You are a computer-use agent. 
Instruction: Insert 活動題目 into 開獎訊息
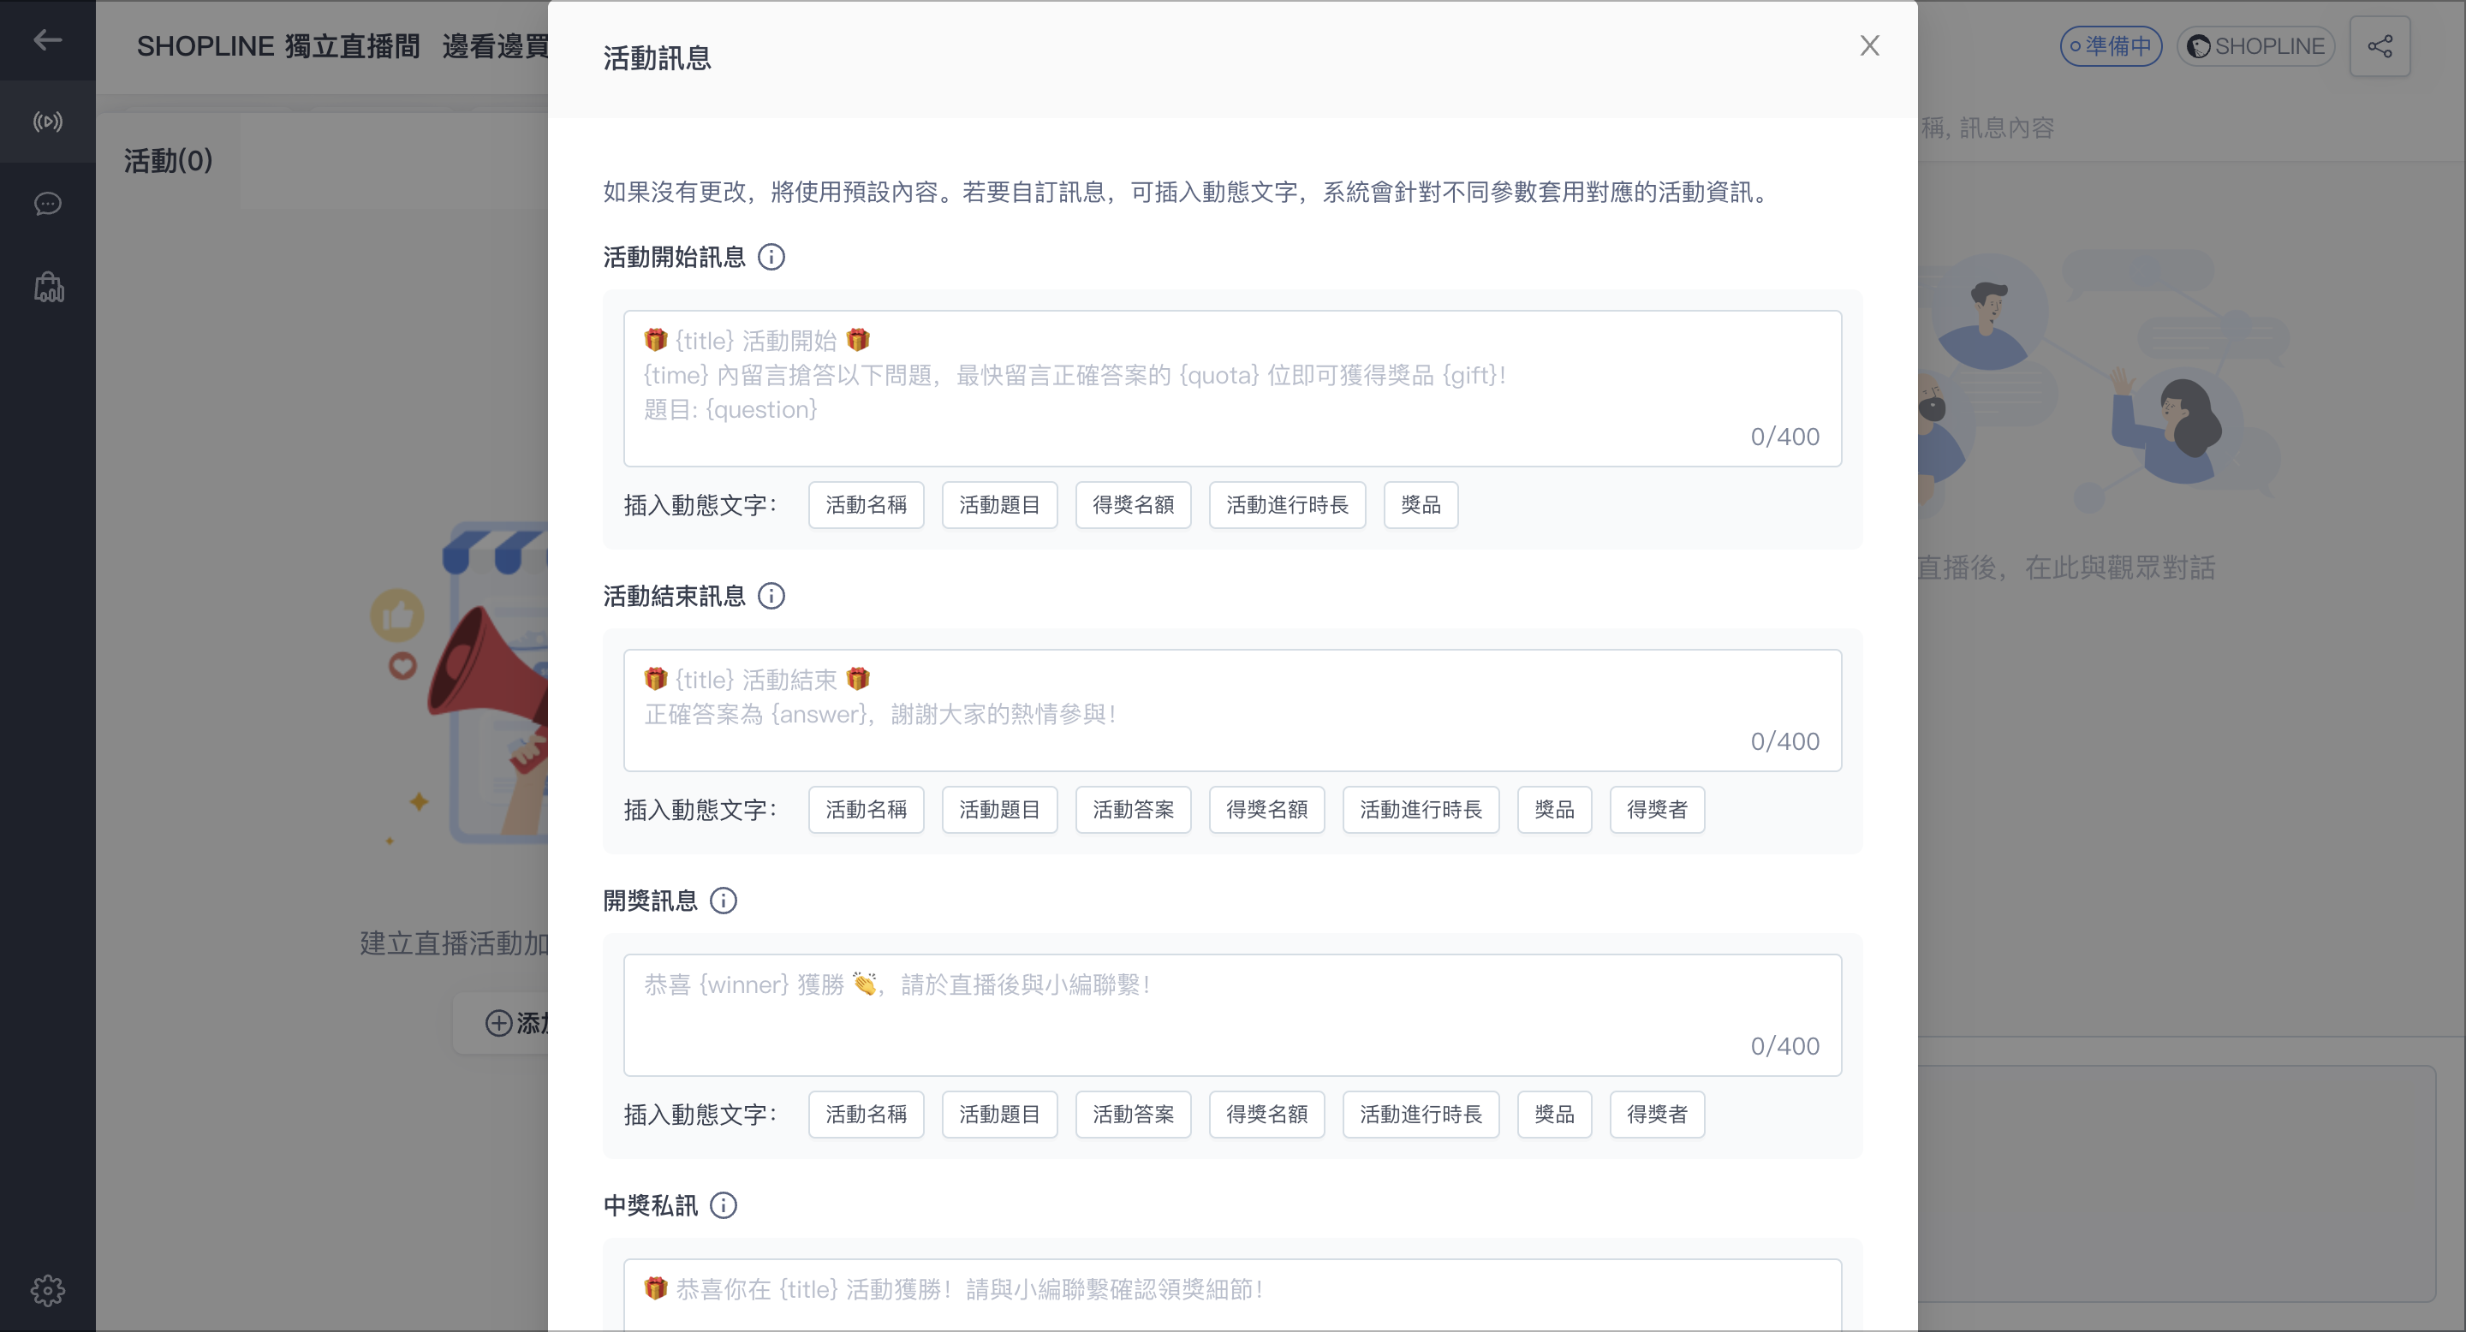999,1114
